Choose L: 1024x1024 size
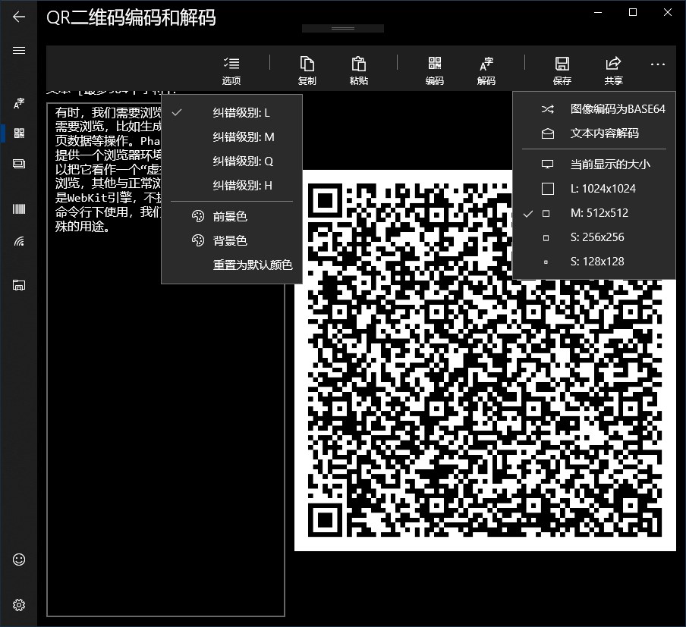Screen dimensions: 686x627 coord(594,189)
